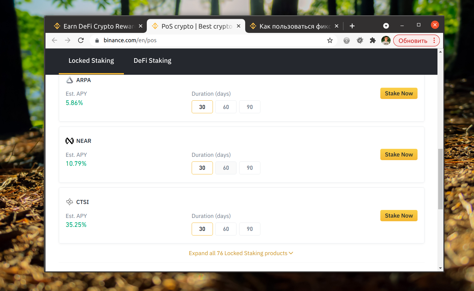Select 60 days duration for NEAR
Screen dimensions: 474x291
[x=226, y=168]
